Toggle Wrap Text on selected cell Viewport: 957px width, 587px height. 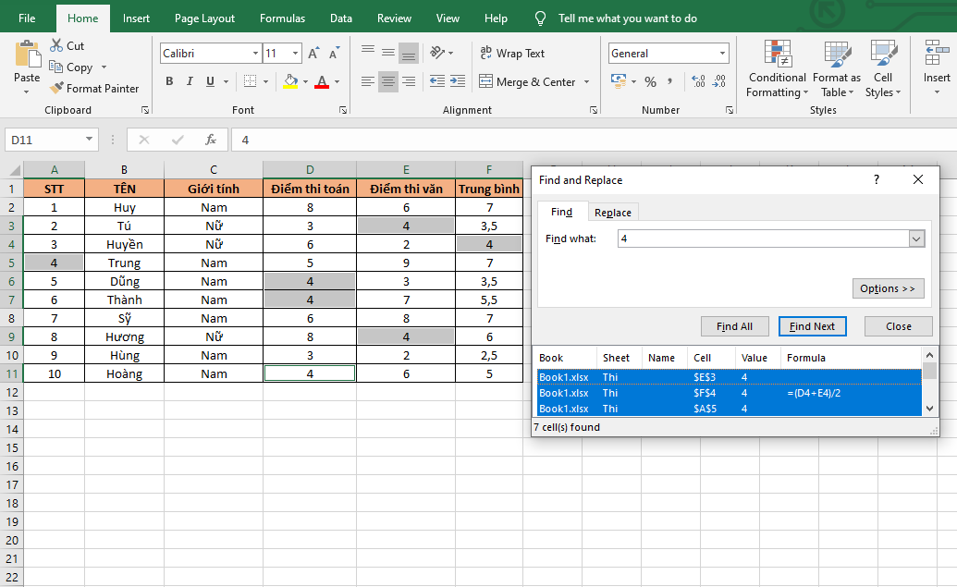(x=511, y=54)
